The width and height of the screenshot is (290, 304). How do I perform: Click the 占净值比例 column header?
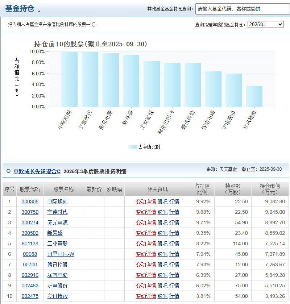click(202, 189)
